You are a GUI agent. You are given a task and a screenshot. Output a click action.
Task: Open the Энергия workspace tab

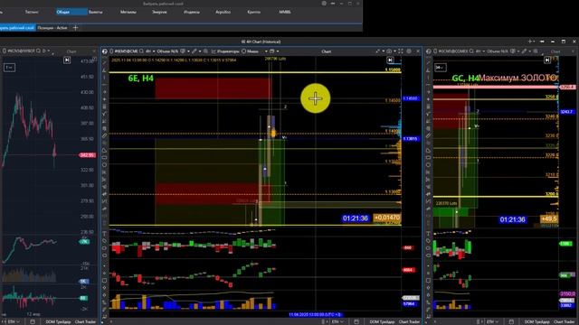pyautogui.click(x=159, y=12)
